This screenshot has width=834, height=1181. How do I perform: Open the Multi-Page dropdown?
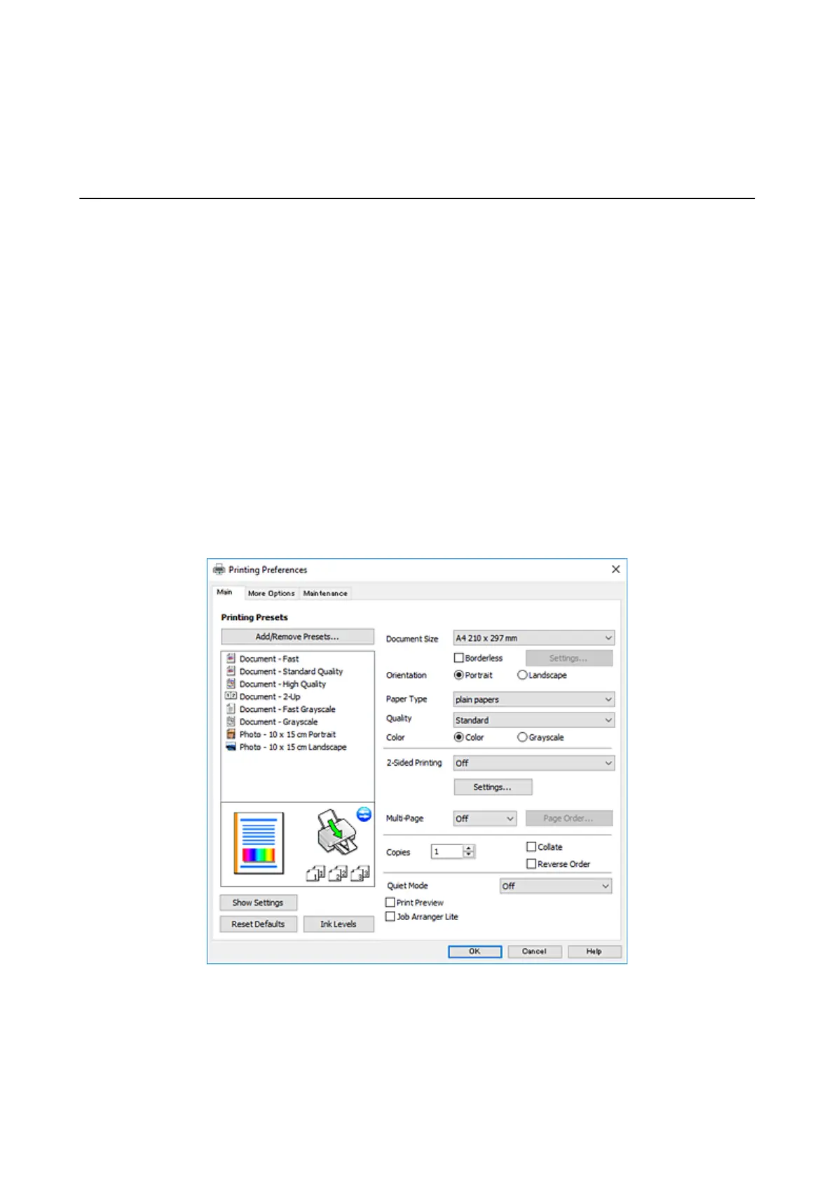pyautogui.click(x=485, y=818)
